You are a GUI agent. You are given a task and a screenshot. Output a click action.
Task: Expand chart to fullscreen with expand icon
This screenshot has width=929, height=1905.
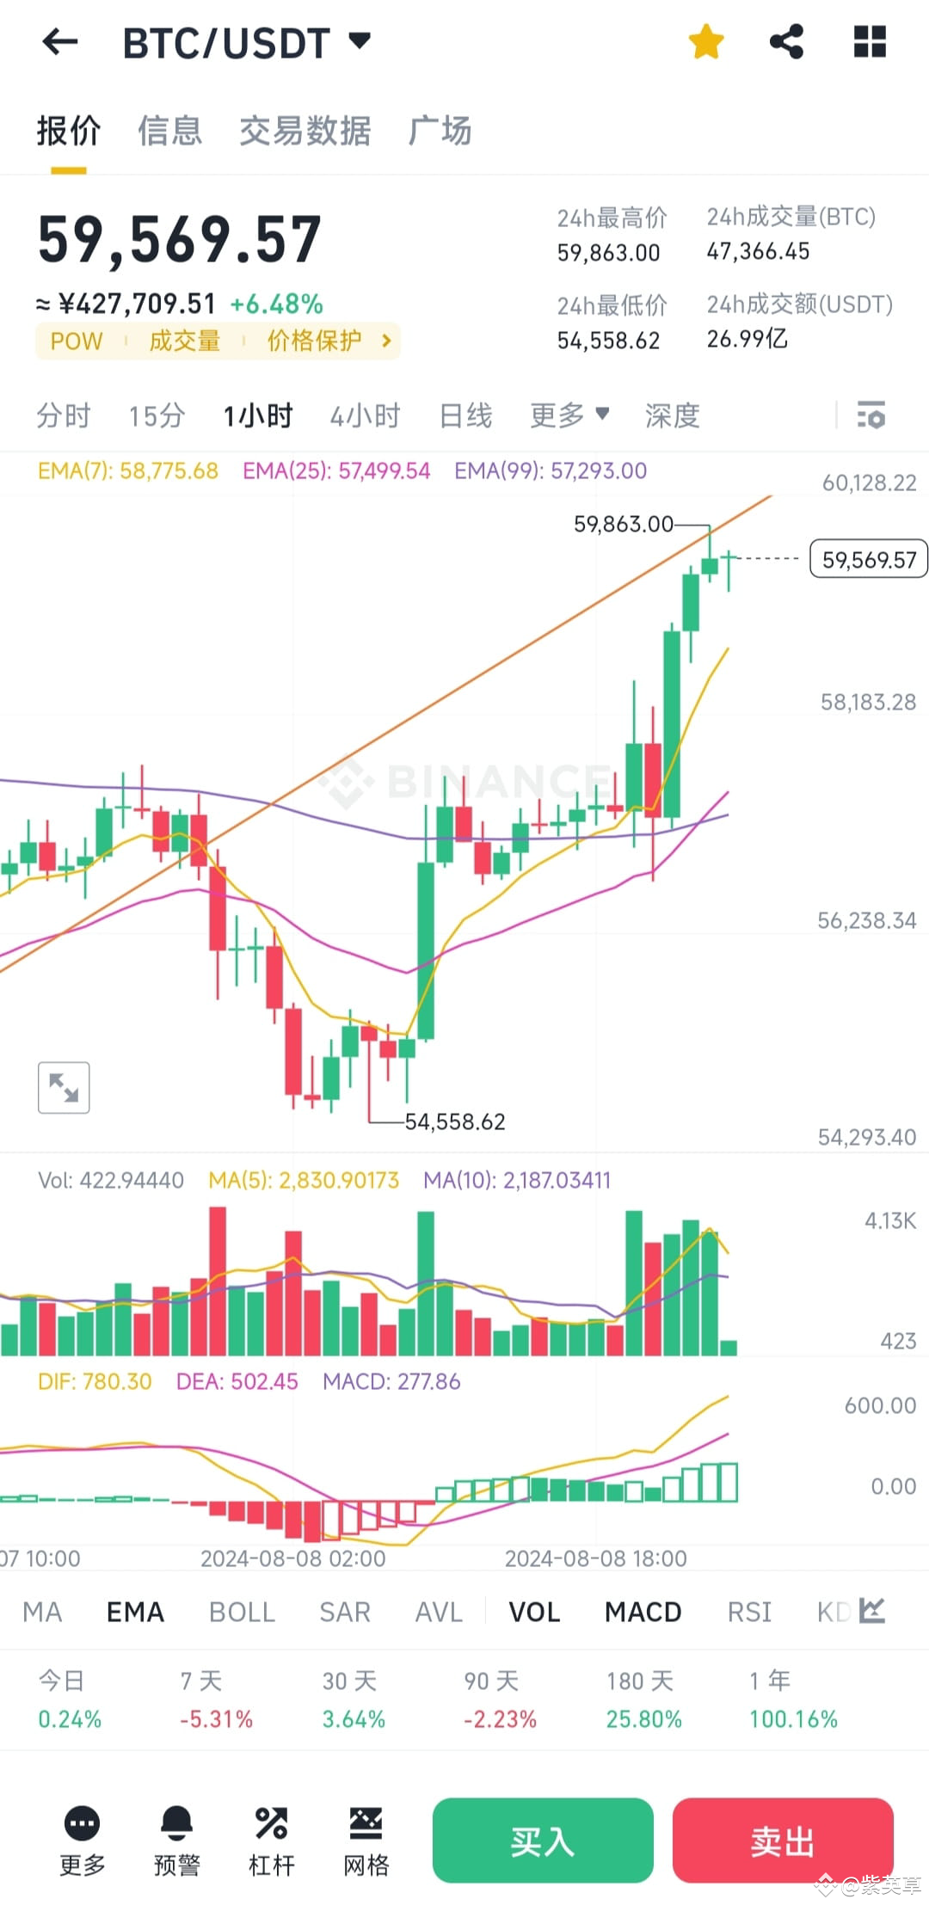pos(63,1086)
